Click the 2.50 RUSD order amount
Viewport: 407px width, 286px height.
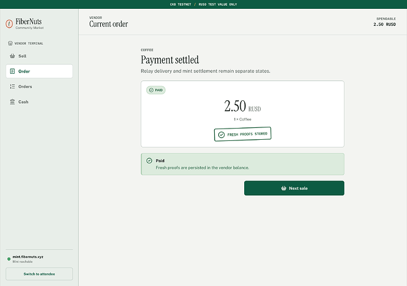click(242, 106)
